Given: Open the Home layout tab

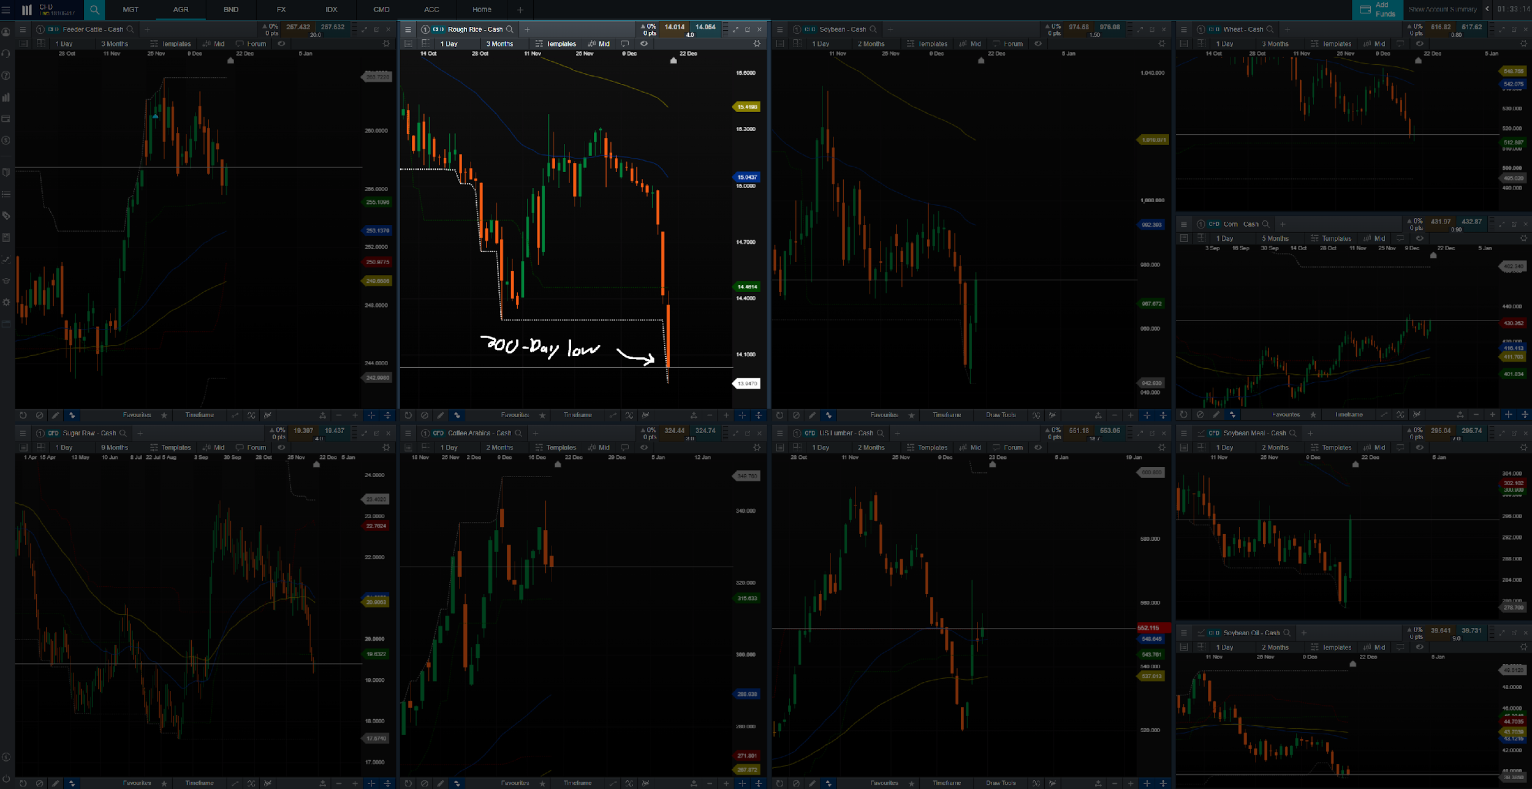Looking at the screenshot, I should click(x=482, y=10).
